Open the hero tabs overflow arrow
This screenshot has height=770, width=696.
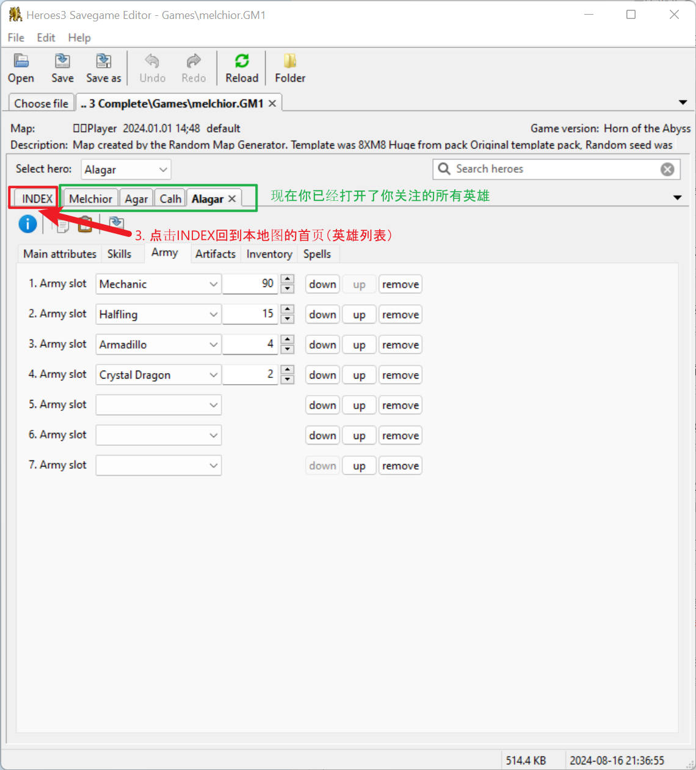[677, 197]
